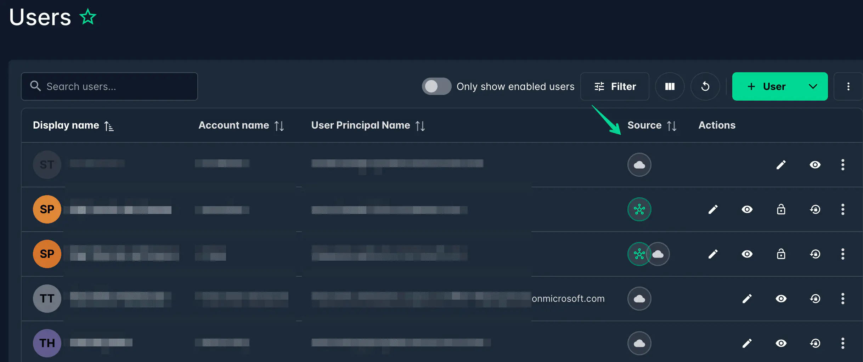
Task: Click the cloud source icon for TH user
Action: 639,343
